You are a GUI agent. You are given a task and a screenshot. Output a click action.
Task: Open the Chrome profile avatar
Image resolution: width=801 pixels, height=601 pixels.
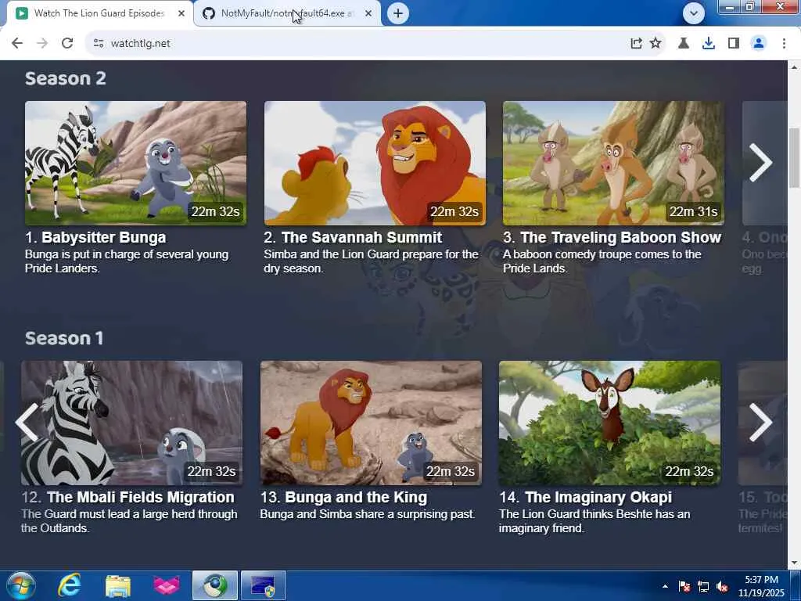click(x=759, y=44)
